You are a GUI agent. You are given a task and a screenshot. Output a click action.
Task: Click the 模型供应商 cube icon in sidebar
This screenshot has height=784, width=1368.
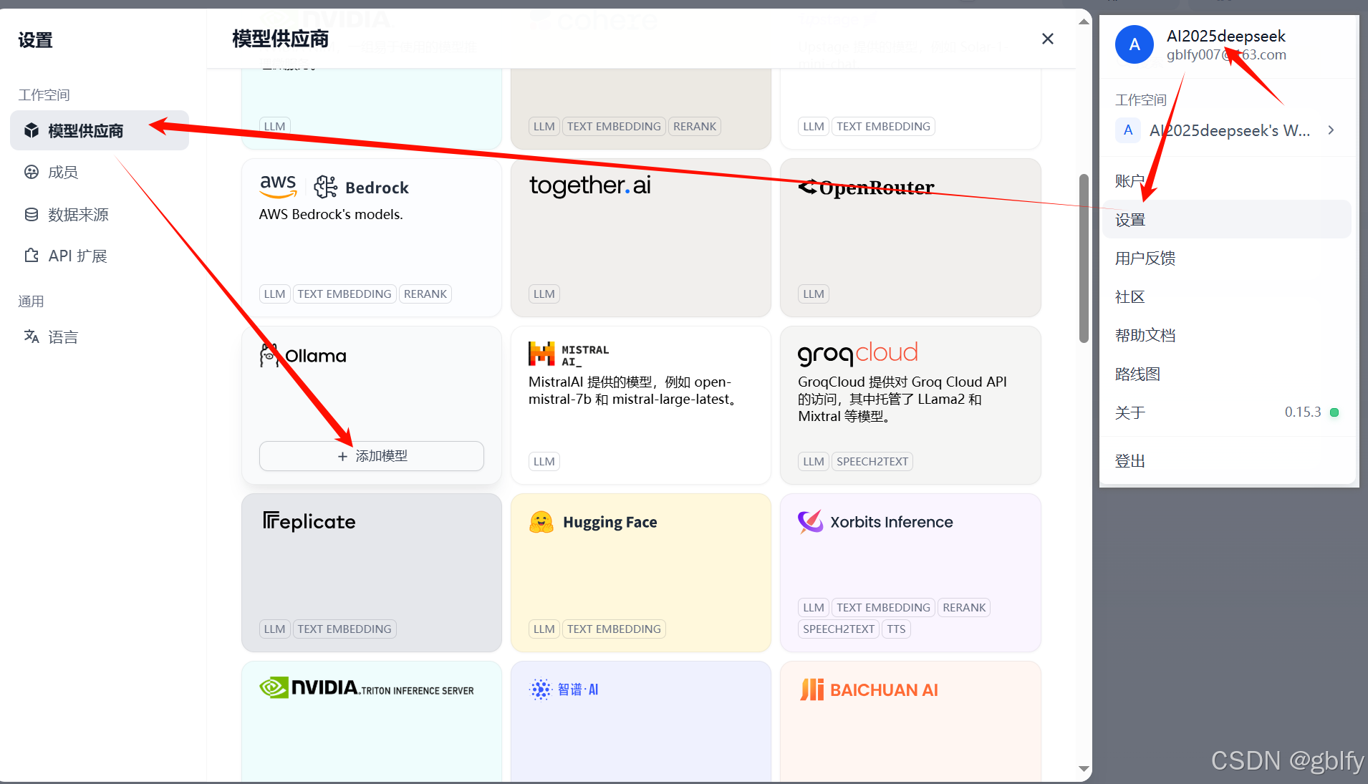coord(32,130)
